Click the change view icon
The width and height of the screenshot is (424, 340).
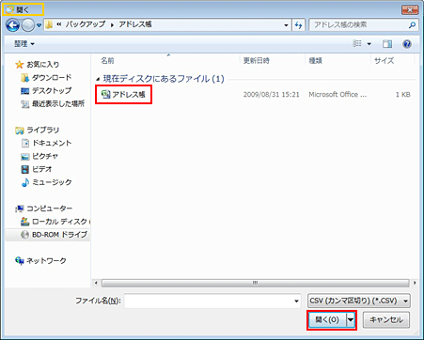click(357, 43)
